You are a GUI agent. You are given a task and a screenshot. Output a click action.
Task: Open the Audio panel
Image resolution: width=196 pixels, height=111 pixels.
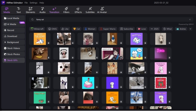coord(43,10)
